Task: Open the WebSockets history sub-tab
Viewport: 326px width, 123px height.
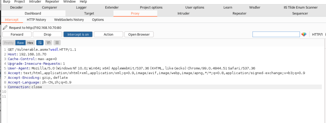Action: tap(69, 20)
